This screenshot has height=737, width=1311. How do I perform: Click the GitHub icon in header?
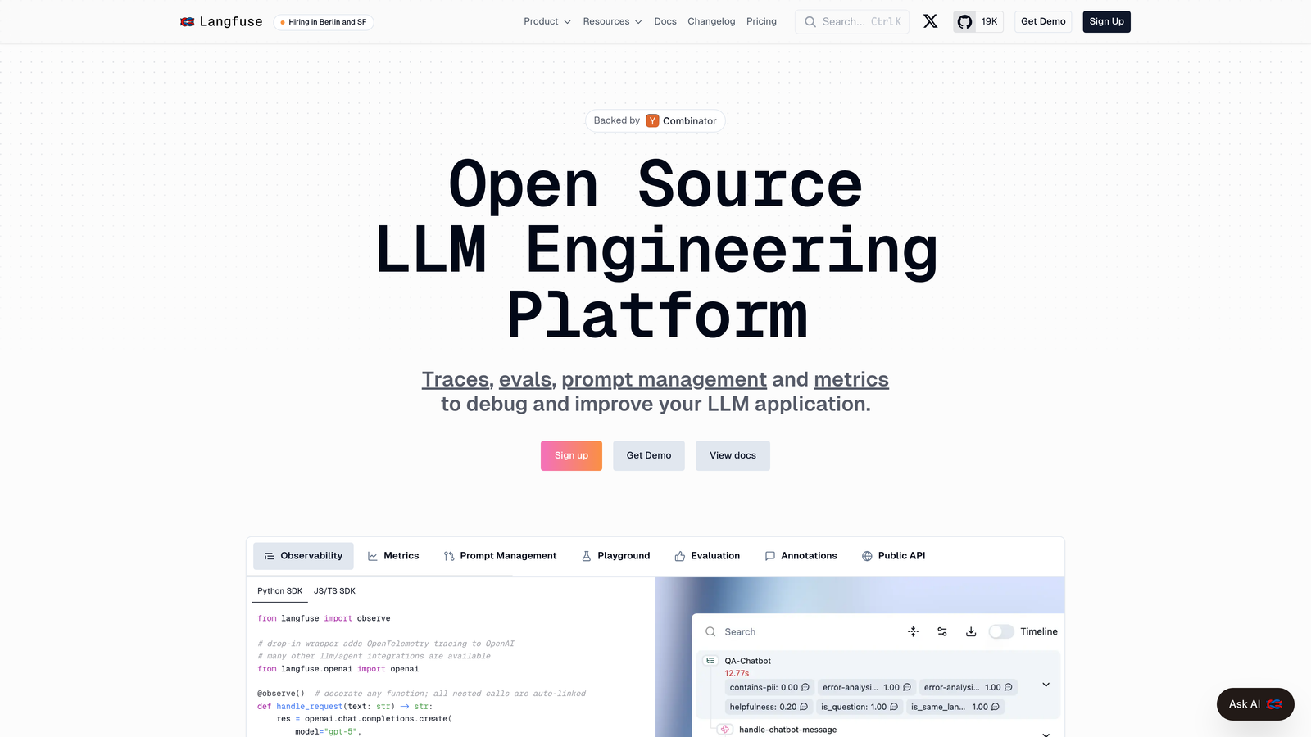coord(965,22)
